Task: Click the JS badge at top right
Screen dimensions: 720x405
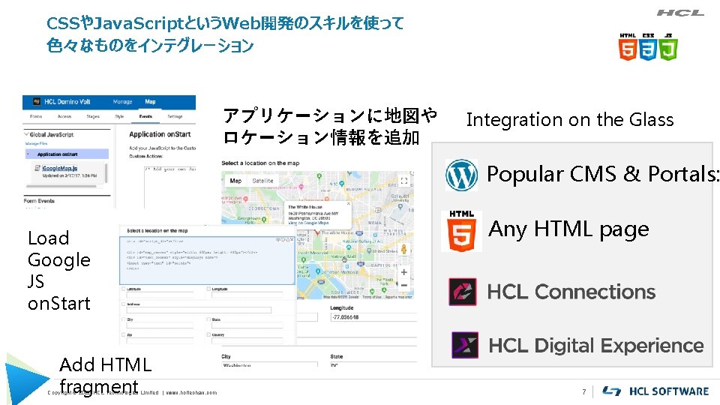Action: (668, 47)
